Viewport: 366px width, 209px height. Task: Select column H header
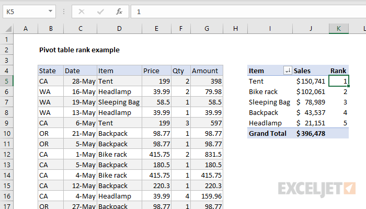[x=235, y=29]
